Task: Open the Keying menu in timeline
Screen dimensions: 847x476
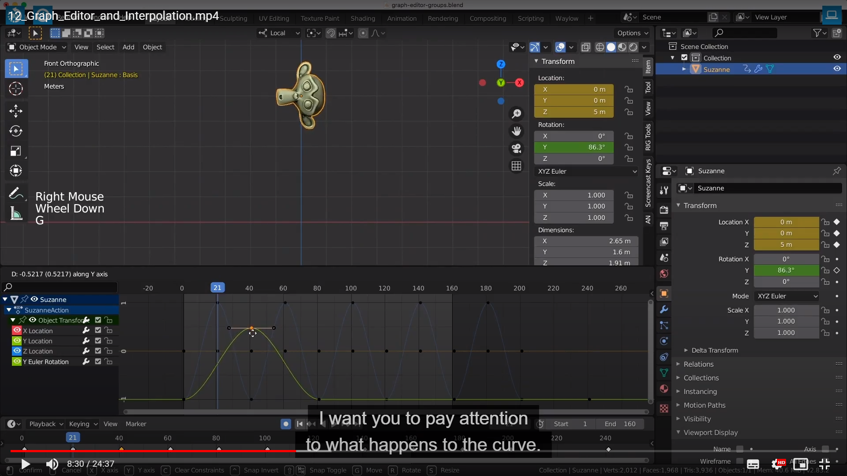Action: 83,424
